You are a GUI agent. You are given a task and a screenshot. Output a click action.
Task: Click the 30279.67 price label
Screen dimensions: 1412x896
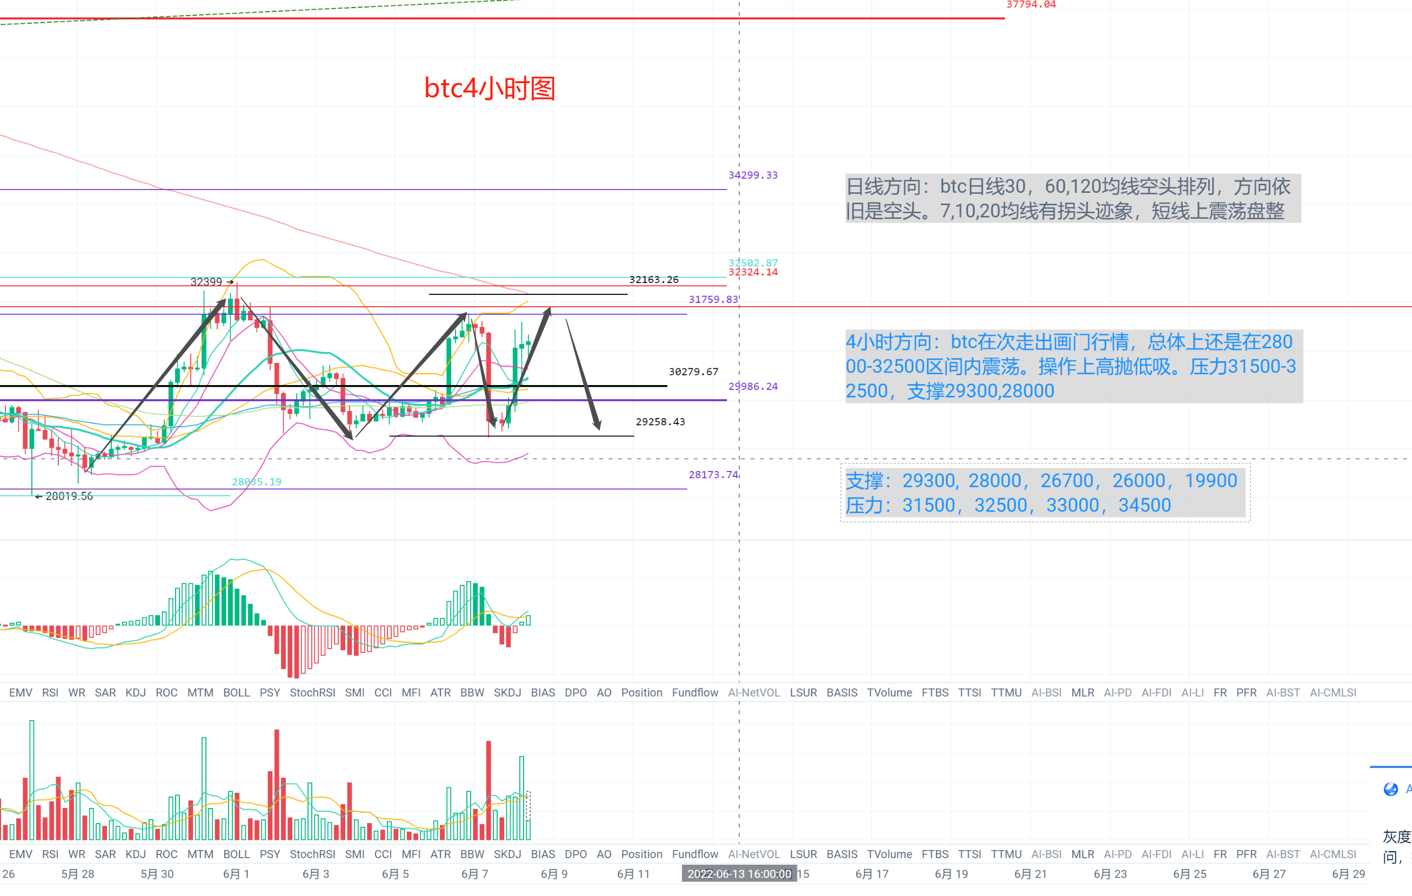point(694,372)
